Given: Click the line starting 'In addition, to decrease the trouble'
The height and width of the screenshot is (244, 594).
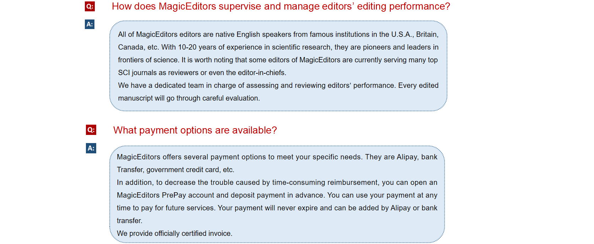Looking at the screenshot, I should (277, 182).
